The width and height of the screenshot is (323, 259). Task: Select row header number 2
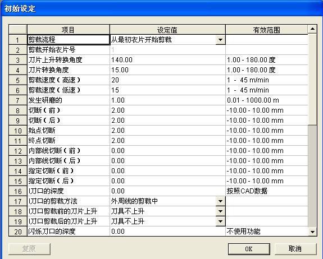pos(18,50)
